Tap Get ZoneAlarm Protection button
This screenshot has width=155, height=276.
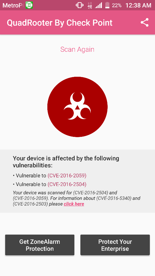click(x=40, y=245)
